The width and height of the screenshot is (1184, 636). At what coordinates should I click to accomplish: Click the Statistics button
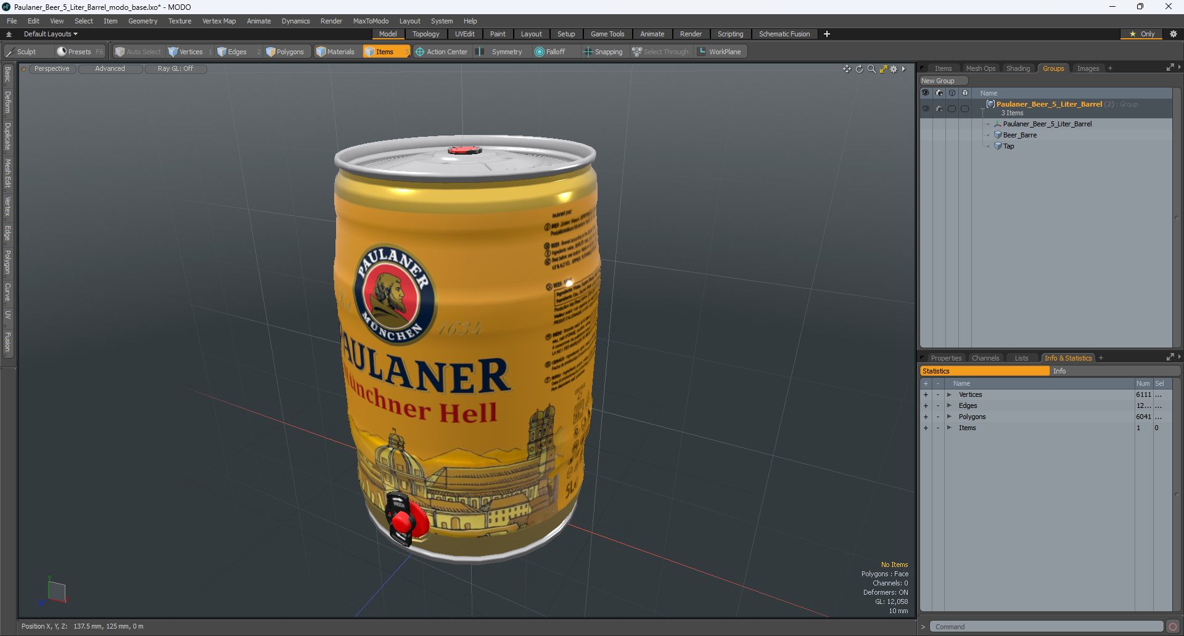click(x=985, y=371)
